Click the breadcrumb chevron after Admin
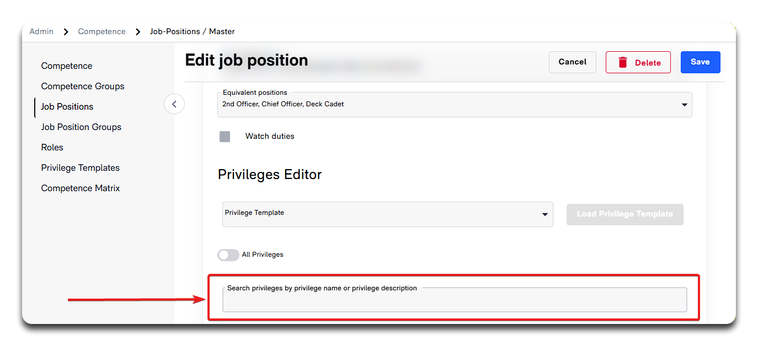This screenshot has width=758, height=346. coord(66,32)
